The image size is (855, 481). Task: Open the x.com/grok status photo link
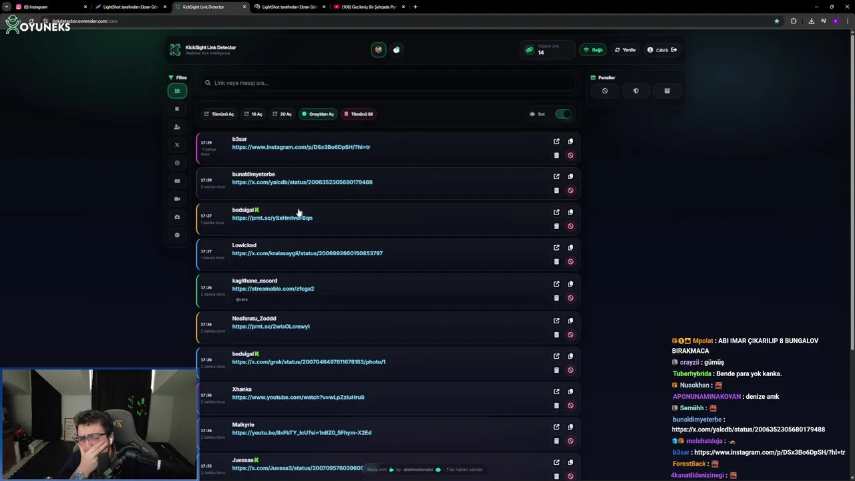click(x=309, y=361)
